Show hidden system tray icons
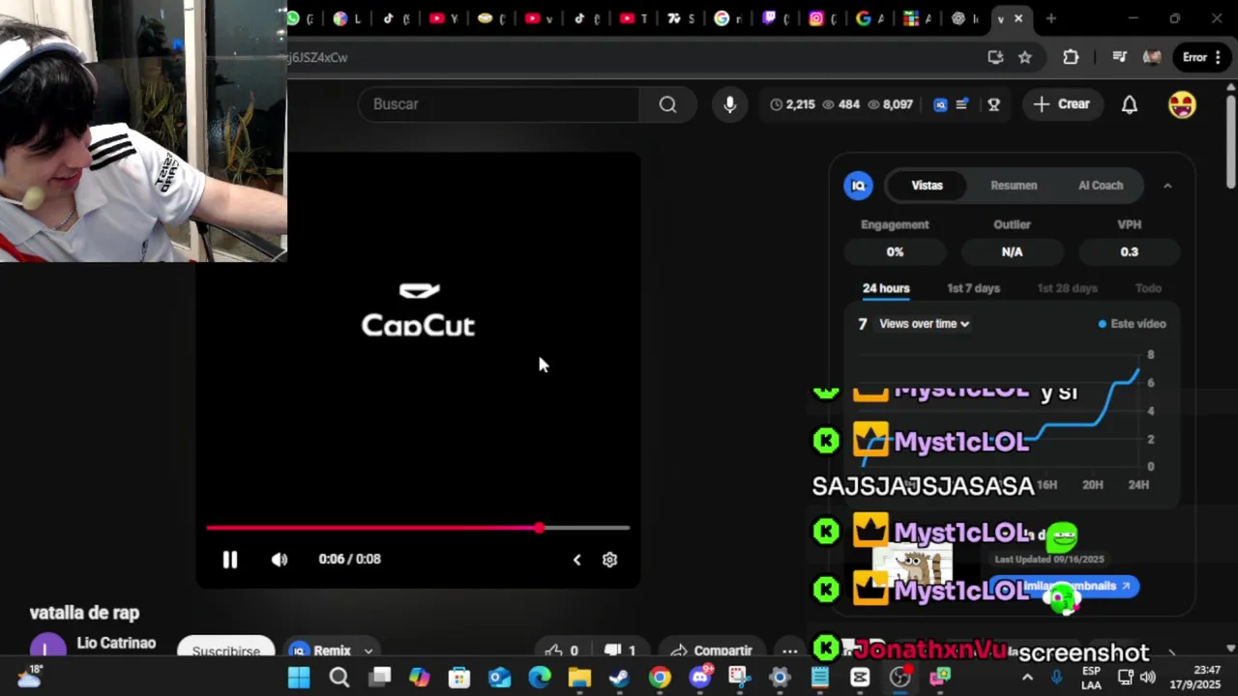This screenshot has width=1238, height=696. pos(1027,678)
